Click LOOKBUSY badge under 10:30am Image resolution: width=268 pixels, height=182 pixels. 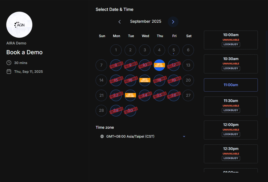[x=231, y=68]
